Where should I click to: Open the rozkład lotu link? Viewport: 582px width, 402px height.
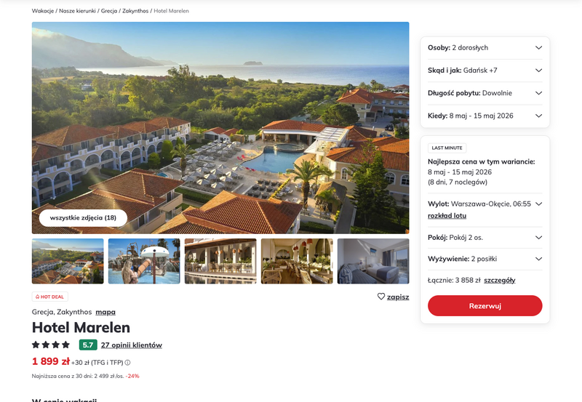pos(447,216)
